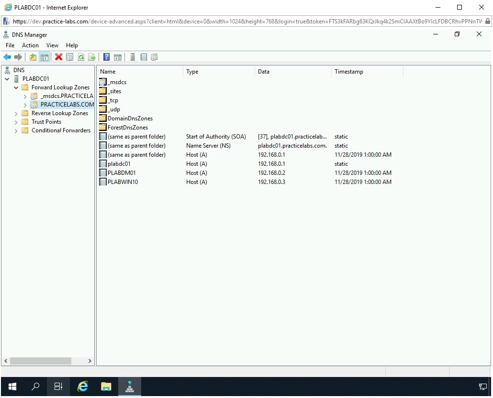Screen dimensions: 493x398
Task: Expand the Conditional Forwarders node
Action: (16, 131)
